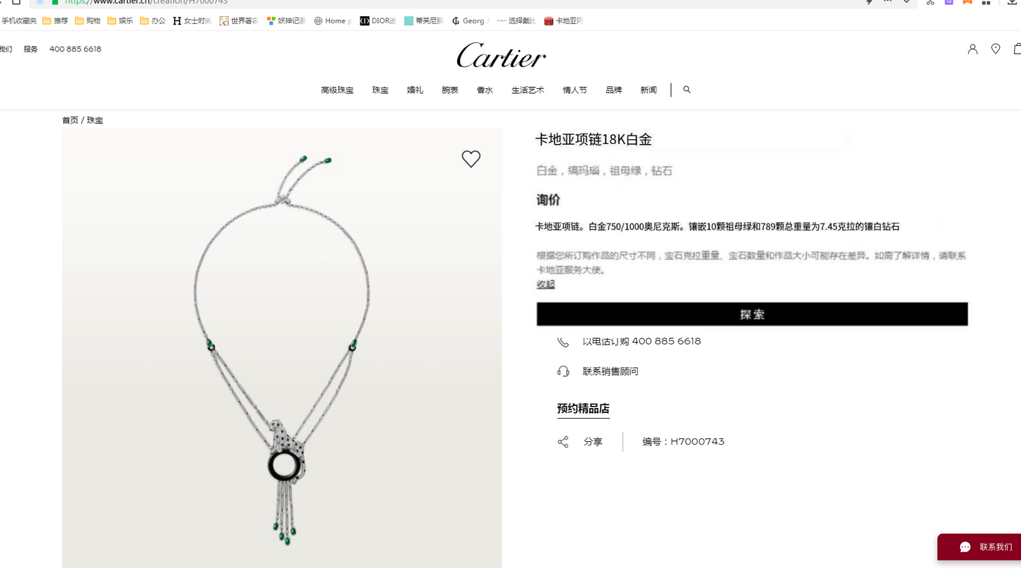Click the necklace product image
Screen dimensions: 1021x569
point(282,348)
